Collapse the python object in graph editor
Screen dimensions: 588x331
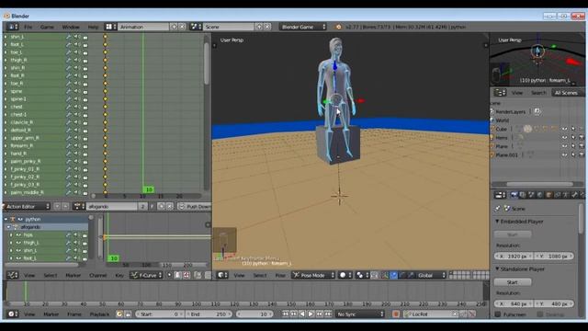click(x=6, y=219)
